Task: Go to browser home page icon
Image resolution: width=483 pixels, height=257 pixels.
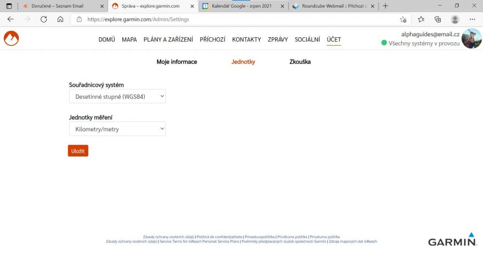Action: pos(60,19)
